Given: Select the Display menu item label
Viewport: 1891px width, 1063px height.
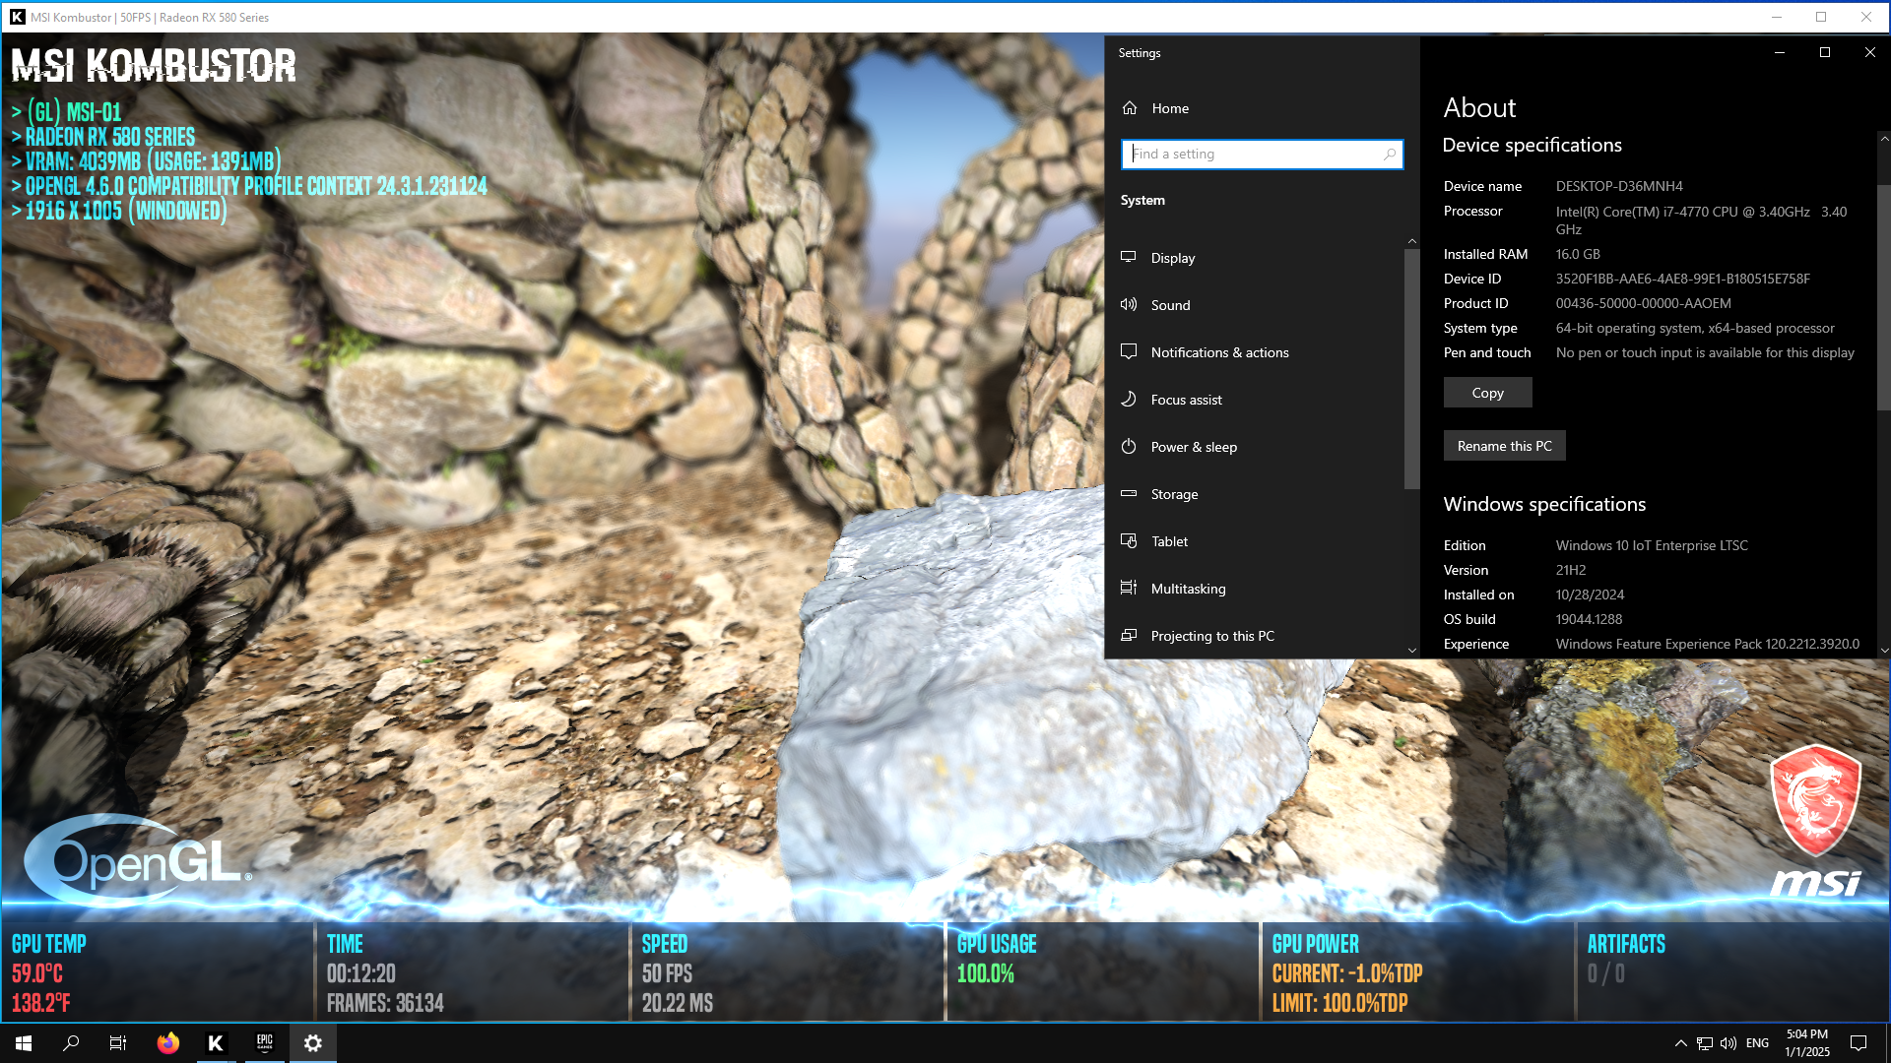Looking at the screenshot, I should pos(1173,258).
